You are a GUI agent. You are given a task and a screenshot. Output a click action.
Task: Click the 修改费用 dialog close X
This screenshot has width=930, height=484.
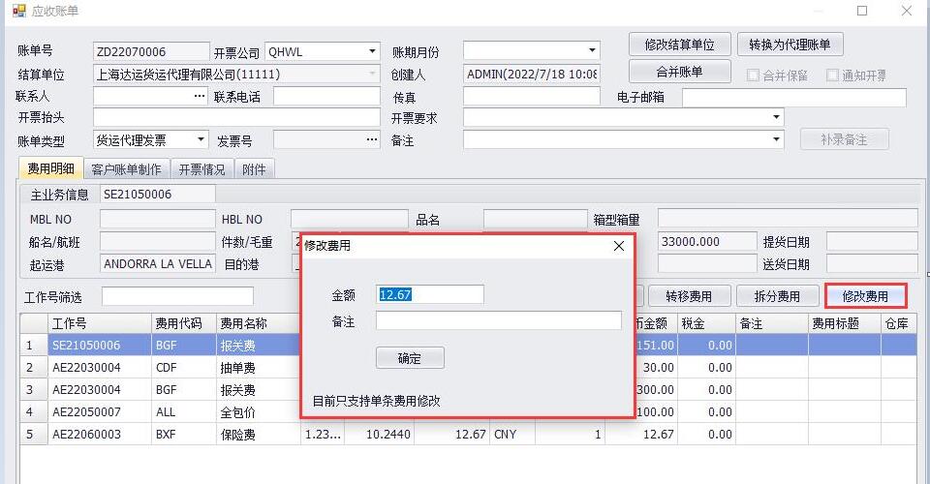pyautogui.click(x=619, y=246)
